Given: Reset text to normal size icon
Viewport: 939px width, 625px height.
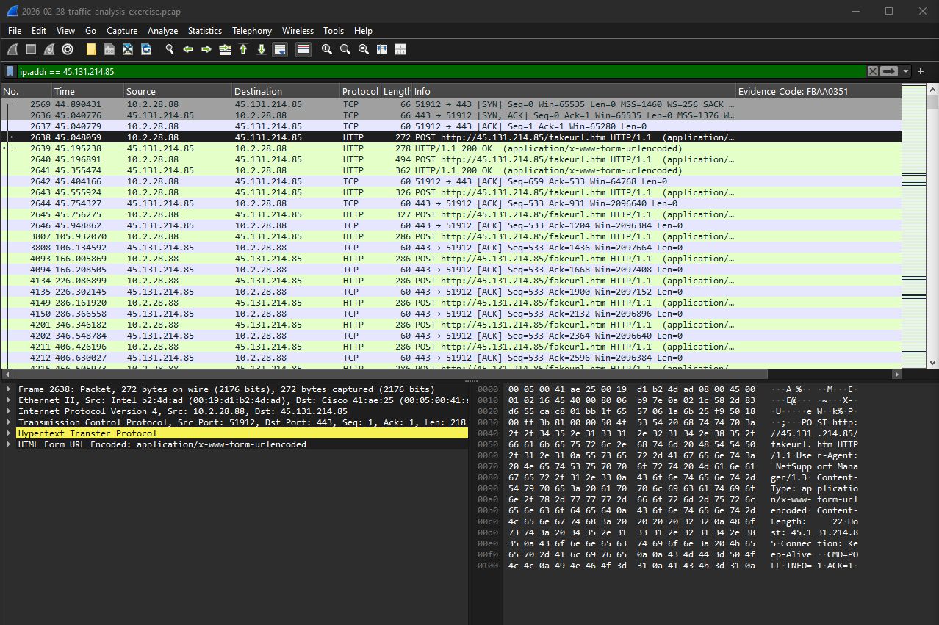Looking at the screenshot, I should point(364,49).
